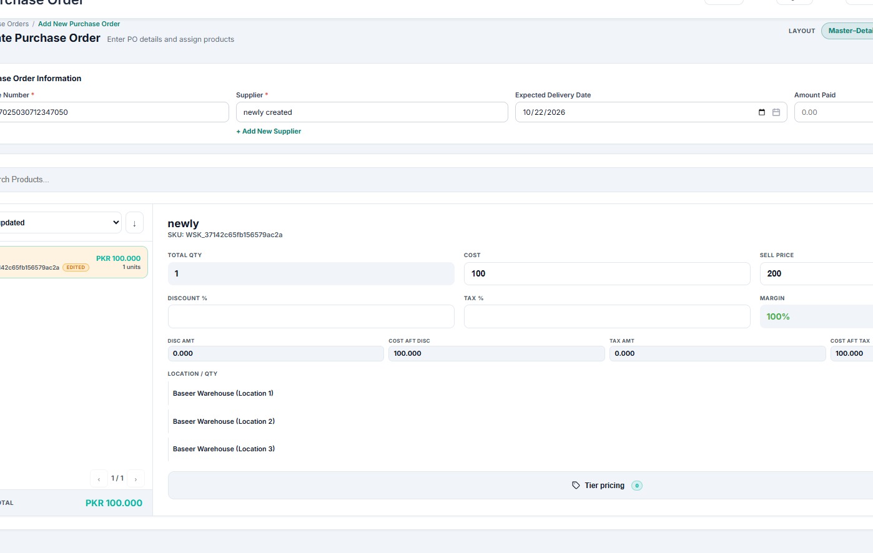The width and height of the screenshot is (873, 553).
Task: Click the Sell Price field showing 200
Action: [816, 273]
